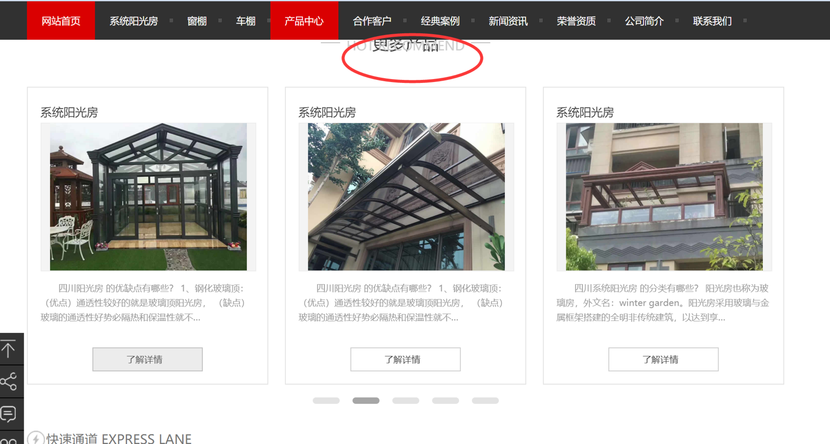
Task: Expand the 窗棚 navigation menu
Action: tap(197, 21)
